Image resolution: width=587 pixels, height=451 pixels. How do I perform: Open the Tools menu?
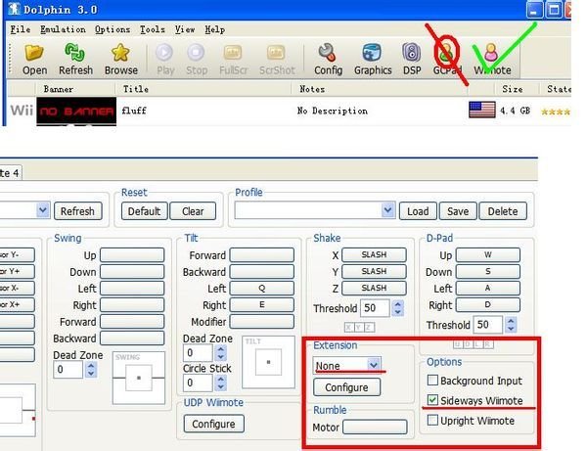click(152, 30)
